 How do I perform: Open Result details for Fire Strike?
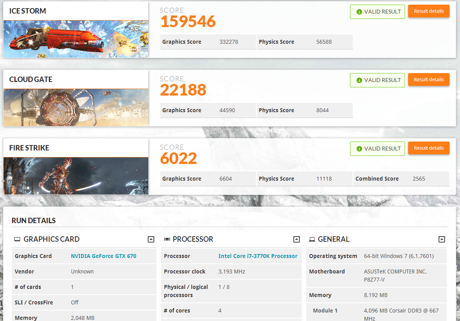tap(429, 148)
